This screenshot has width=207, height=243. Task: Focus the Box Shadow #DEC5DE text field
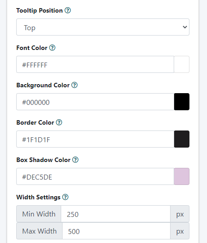click(95, 176)
